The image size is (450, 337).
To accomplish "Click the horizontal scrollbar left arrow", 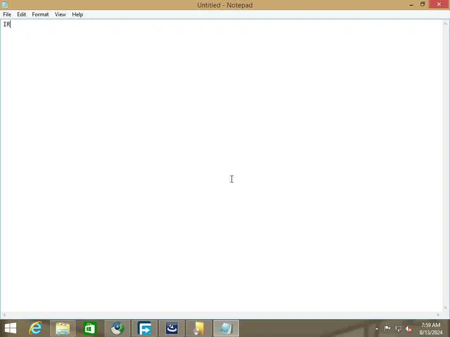I will [4, 315].
